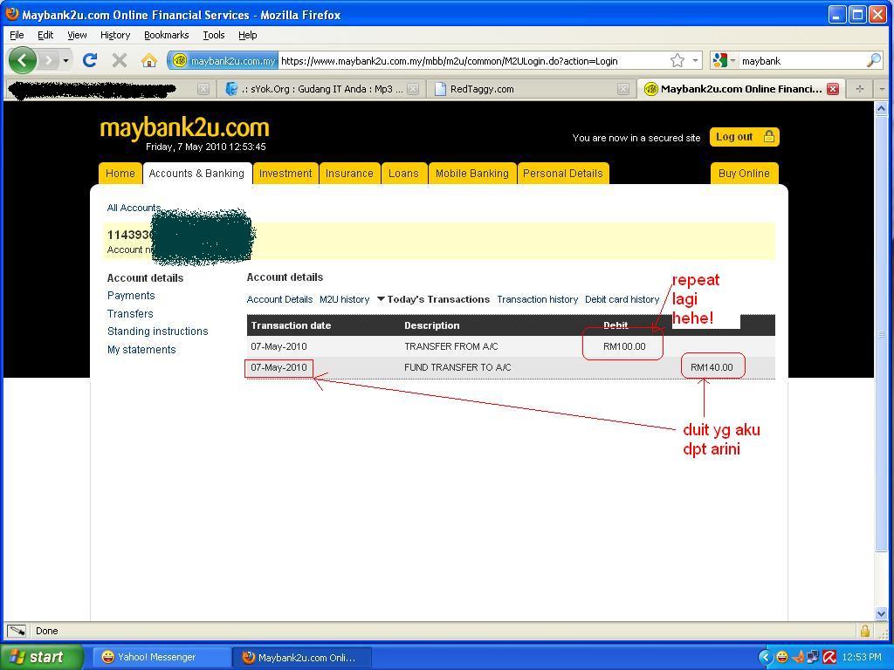Expand hidden system tray icons arrow
This screenshot has height=670, width=894.
[x=765, y=658]
